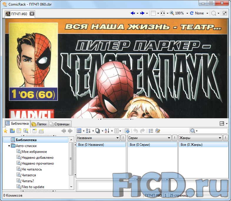Open the rotation None dropdown arrow
This screenshot has width=231, height=201.
(x=207, y=13)
